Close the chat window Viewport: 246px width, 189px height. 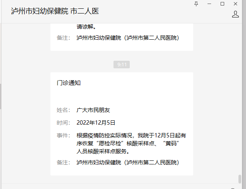click(x=236, y=4)
